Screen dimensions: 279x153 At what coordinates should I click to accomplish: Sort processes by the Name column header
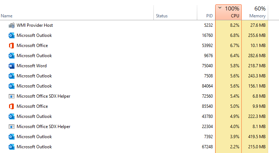pyautogui.click(x=7, y=16)
